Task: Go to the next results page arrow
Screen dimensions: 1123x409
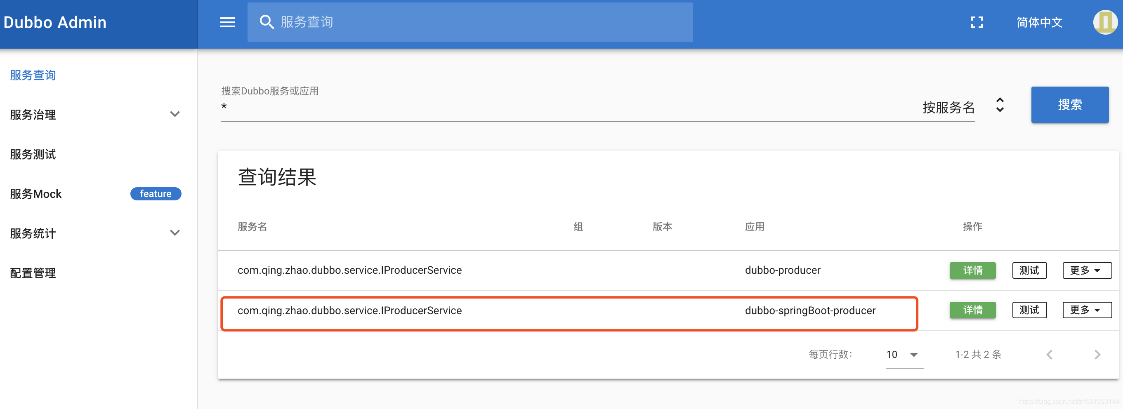Action: point(1097,355)
